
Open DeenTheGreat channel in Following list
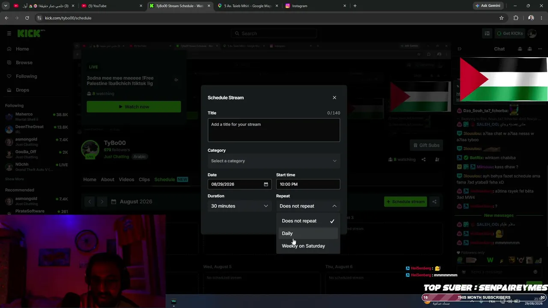(x=36, y=129)
